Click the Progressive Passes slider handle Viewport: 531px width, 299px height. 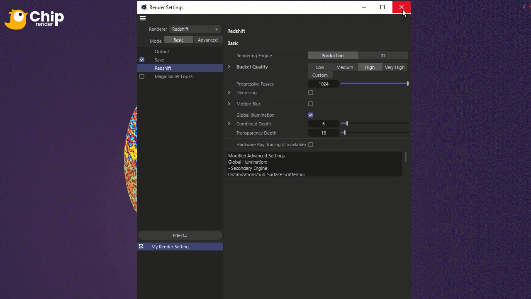[x=408, y=84]
